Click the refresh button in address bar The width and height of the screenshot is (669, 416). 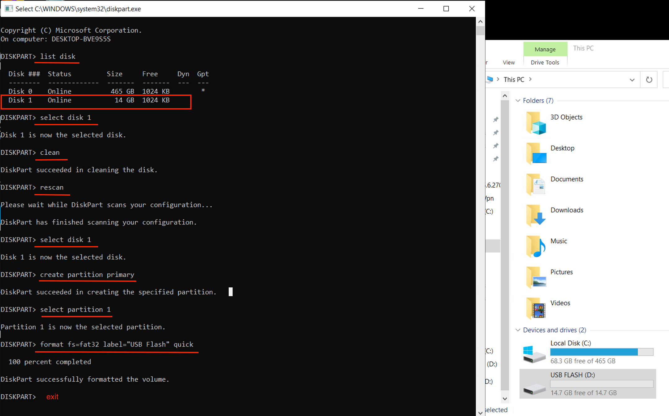tap(649, 80)
